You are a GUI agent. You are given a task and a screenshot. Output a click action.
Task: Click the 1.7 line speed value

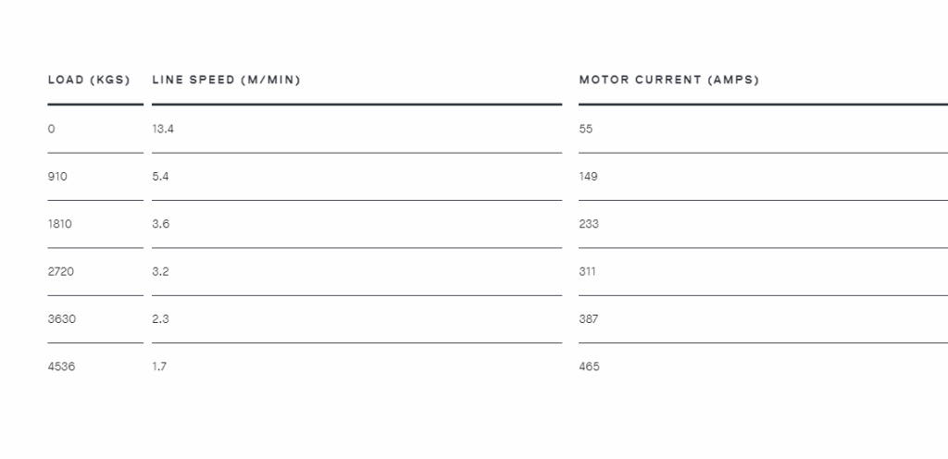point(159,366)
